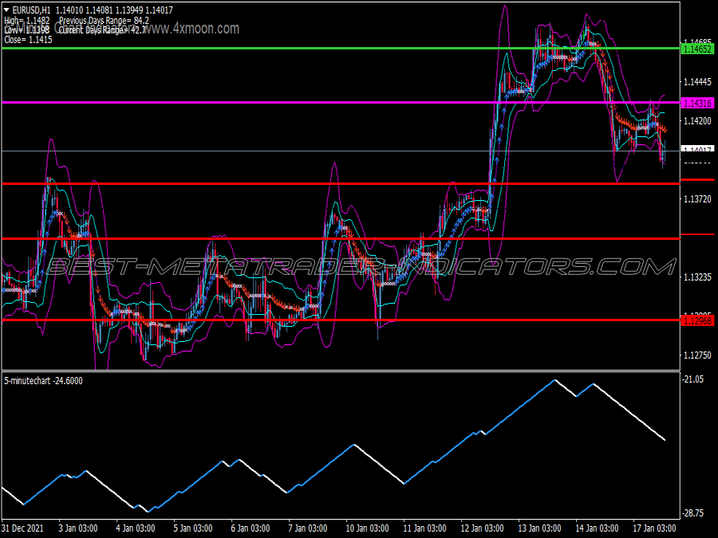718x538 pixels.
Task: Click the Close= 1.1415 readout
Action: (28, 40)
